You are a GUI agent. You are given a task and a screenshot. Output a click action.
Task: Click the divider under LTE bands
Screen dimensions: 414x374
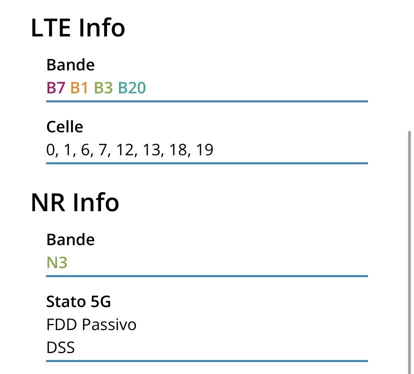coord(207,101)
